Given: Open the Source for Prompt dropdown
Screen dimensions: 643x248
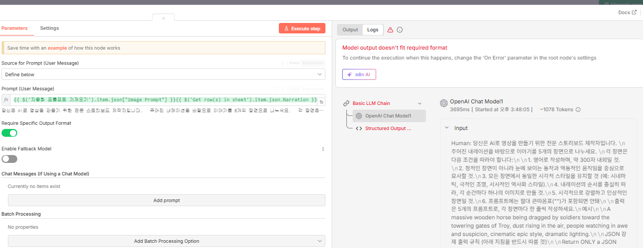Looking at the screenshot, I should click(163, 75).
